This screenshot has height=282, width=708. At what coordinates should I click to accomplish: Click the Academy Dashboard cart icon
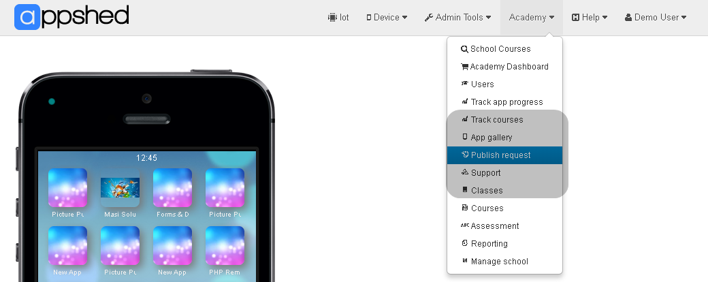click(x=464, y=67)
